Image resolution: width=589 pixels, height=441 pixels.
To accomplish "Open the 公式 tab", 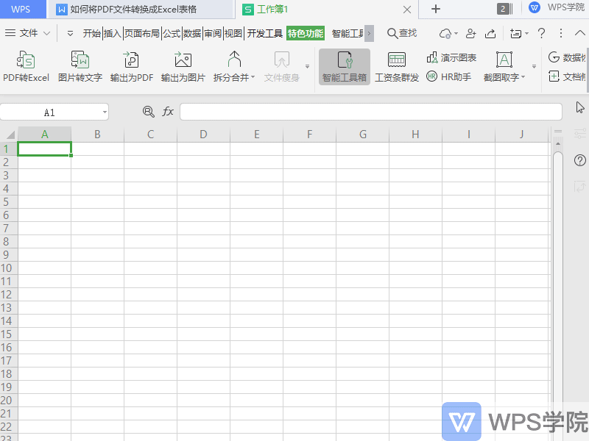I will click(x=172, y=33).
